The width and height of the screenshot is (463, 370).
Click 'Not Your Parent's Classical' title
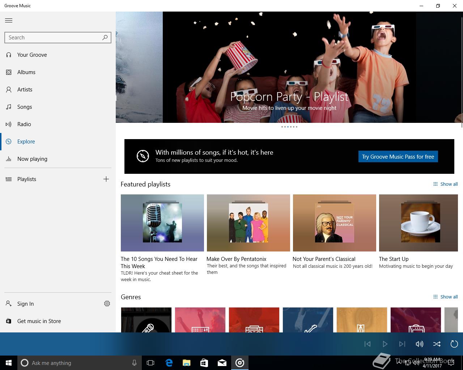pos(324,259)
